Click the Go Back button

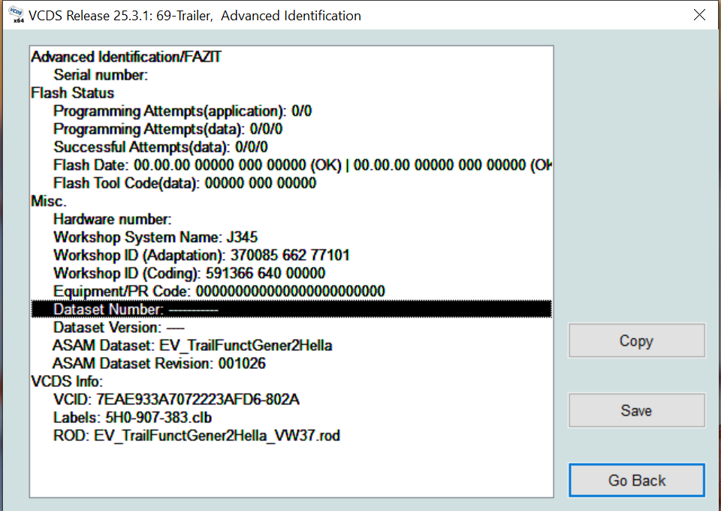point(636,480)
